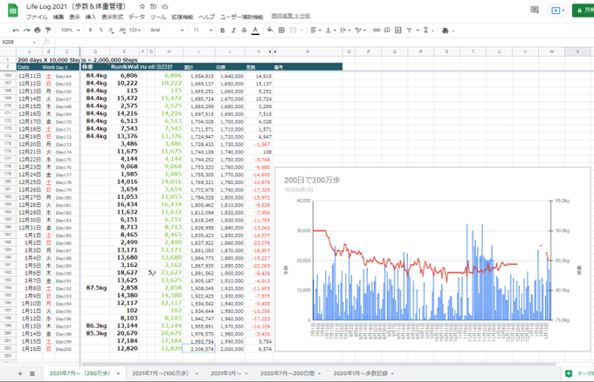This screenshot has height=382, width=594.
Task: Open the explore icon at bottom right
Action: [569, 373]
